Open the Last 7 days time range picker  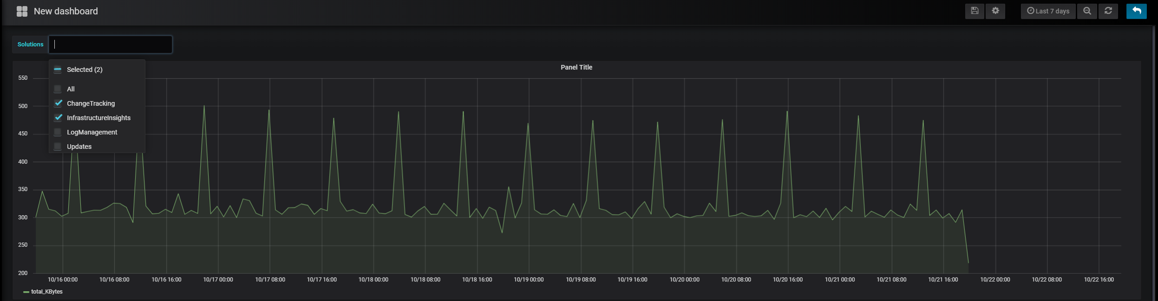coord(1048,11)
